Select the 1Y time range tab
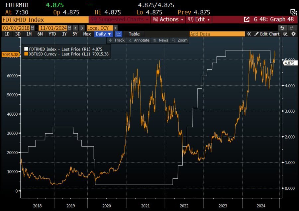Viewport: 299px width, 211px height. (x=64, y=34)
